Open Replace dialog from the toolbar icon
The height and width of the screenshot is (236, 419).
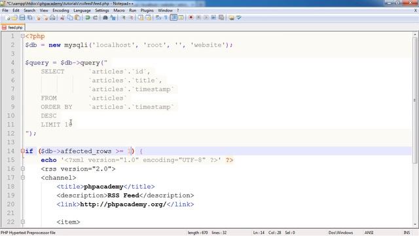pyautogui.click(x=113, y=18)
